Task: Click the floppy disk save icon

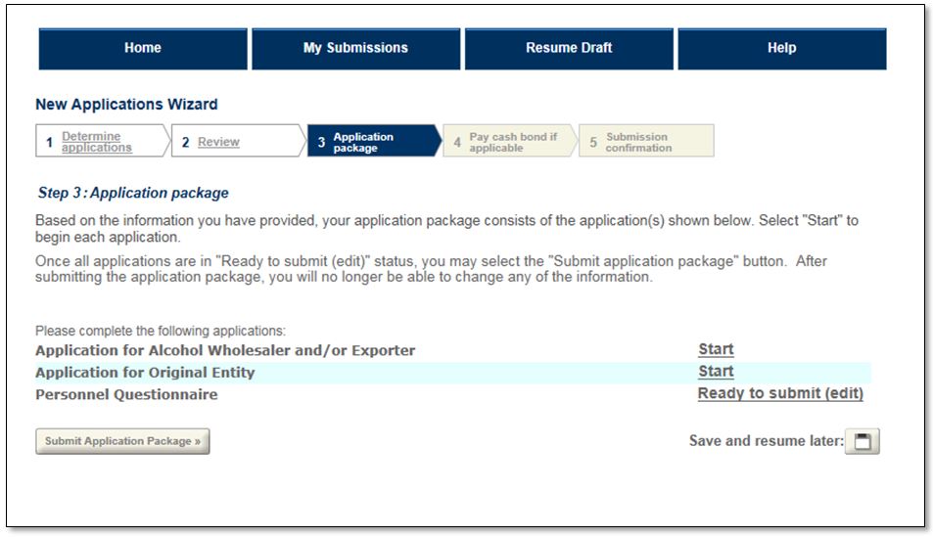Action: point(862,442)
